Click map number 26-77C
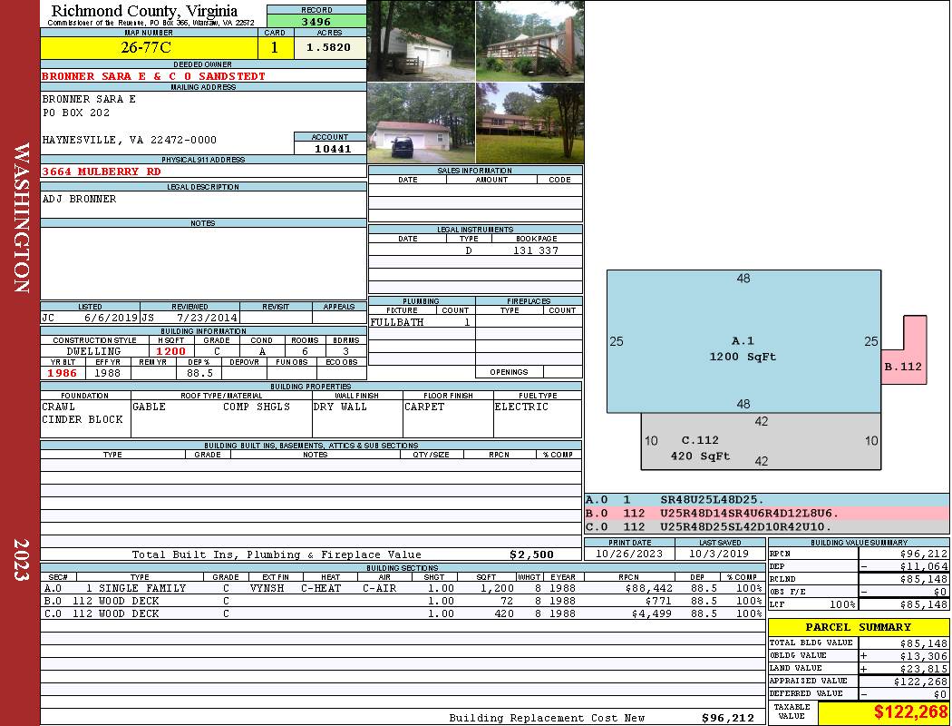 click(146, 47)
